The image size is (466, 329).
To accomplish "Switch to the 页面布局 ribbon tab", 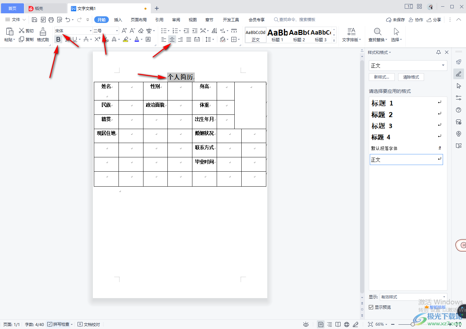I will tap(139, 20).
